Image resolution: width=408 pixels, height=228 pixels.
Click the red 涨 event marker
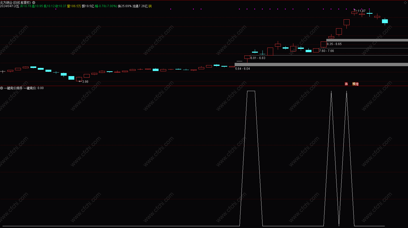346,84
